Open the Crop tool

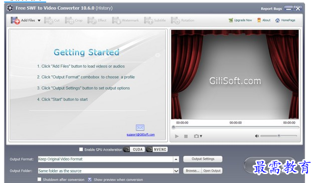pos(74,20)
